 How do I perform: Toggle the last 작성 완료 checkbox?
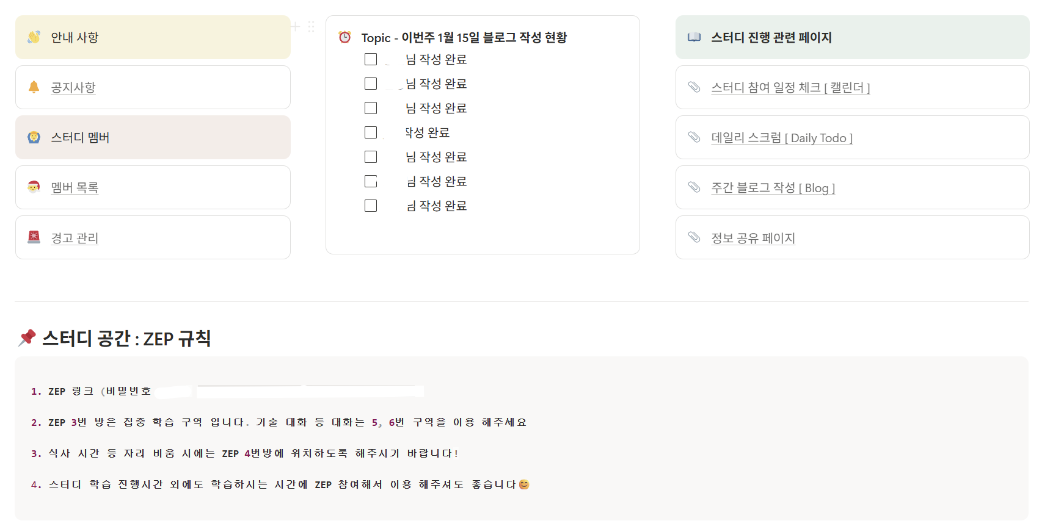coord(371,206)
